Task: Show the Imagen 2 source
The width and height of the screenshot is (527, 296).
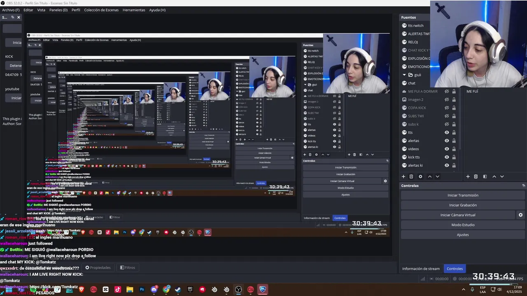Action: coord(447,99)
